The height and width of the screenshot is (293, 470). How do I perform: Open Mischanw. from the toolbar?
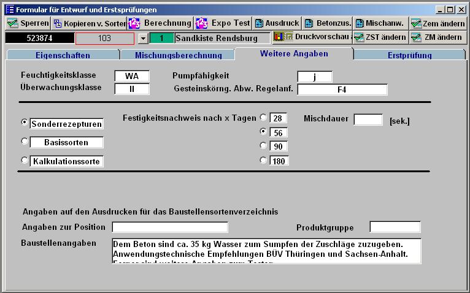(x=380, y=23)
